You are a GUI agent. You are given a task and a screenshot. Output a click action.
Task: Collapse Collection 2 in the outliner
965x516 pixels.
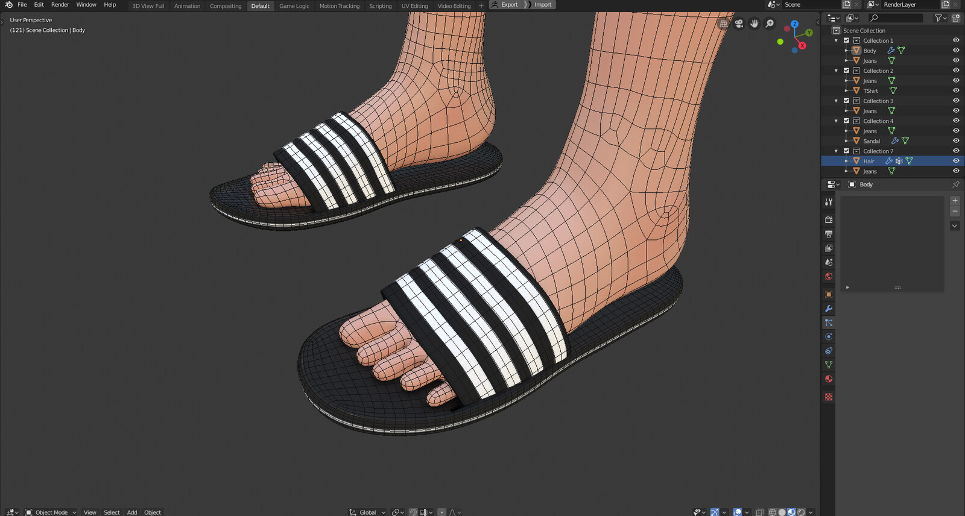click(836, 71)
